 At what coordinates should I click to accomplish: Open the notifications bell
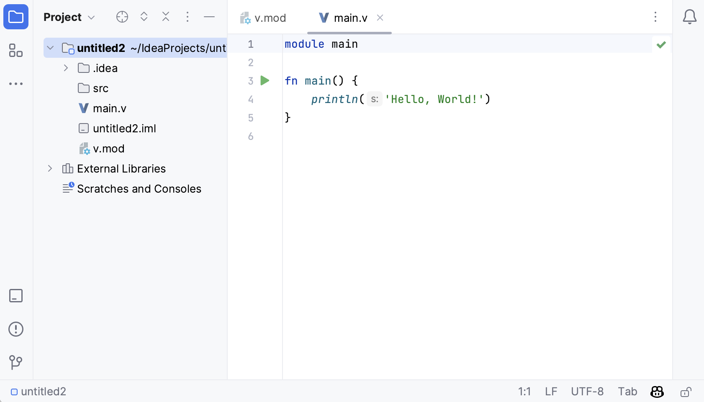[689, 17]
